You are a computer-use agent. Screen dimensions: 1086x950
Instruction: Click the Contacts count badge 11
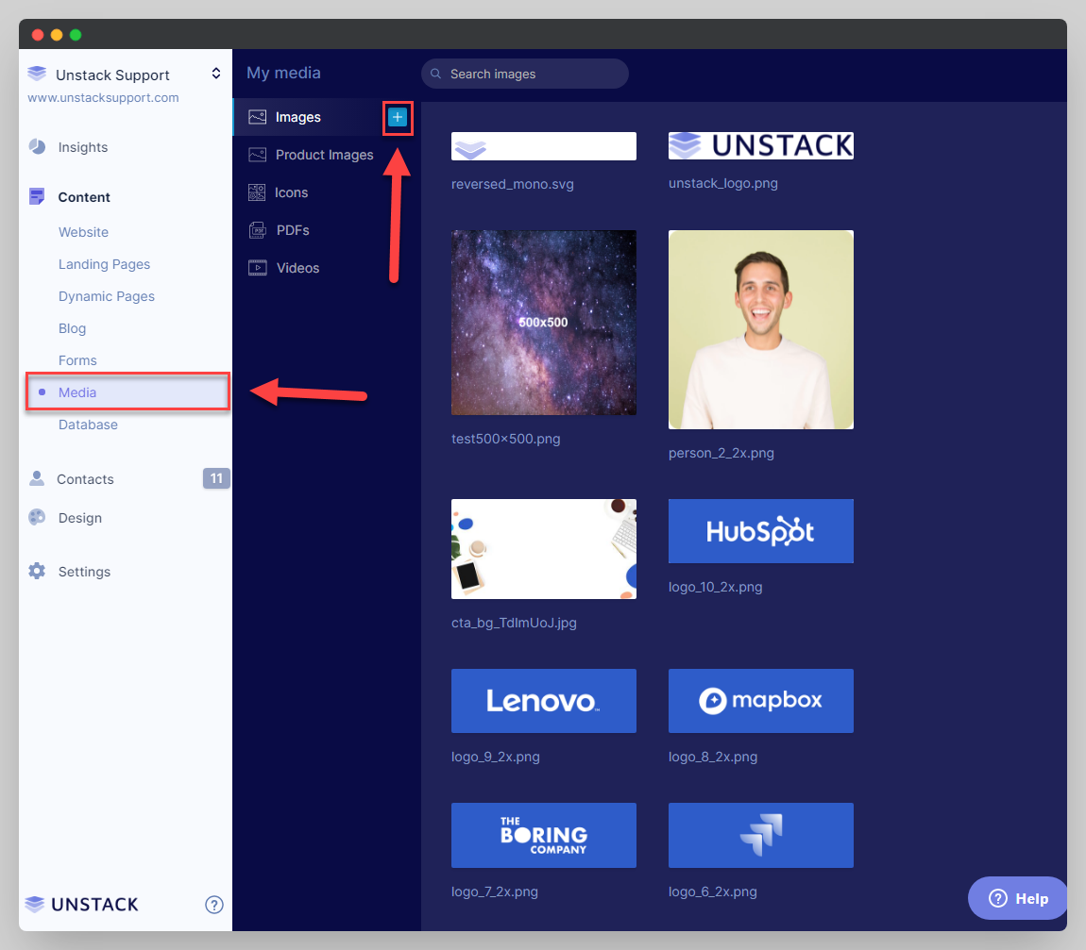[x=216, y=478]
